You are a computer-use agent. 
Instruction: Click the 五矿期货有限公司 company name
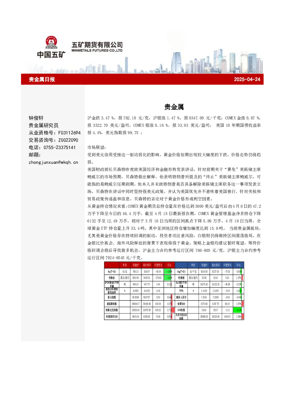97,45
